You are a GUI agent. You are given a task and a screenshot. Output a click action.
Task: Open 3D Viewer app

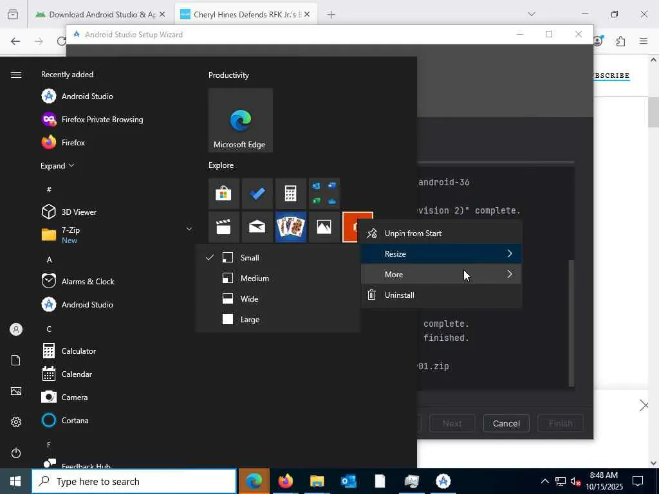(x=70, y=212)
